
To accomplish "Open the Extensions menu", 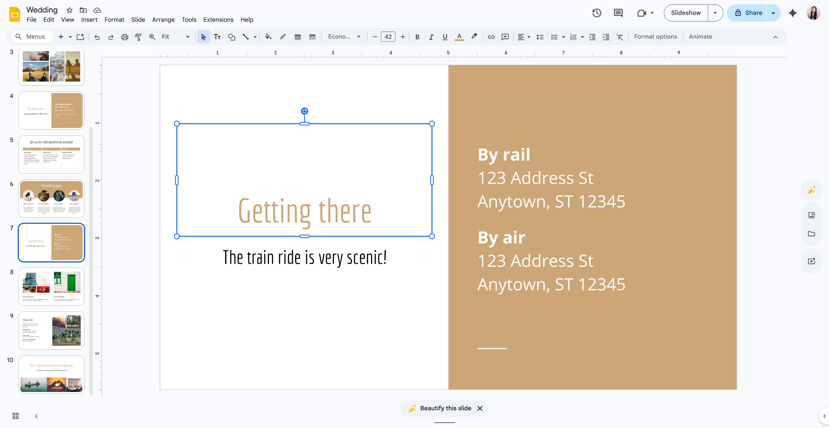I will [x=218, y=20].
